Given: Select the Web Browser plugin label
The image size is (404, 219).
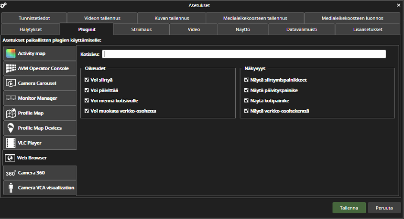Looking at the screenshot, I should point(32,158).
